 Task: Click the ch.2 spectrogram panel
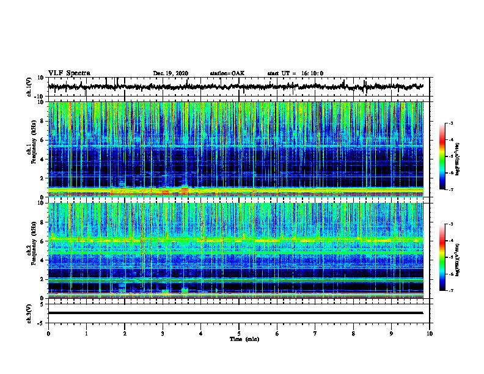(235, 251)
